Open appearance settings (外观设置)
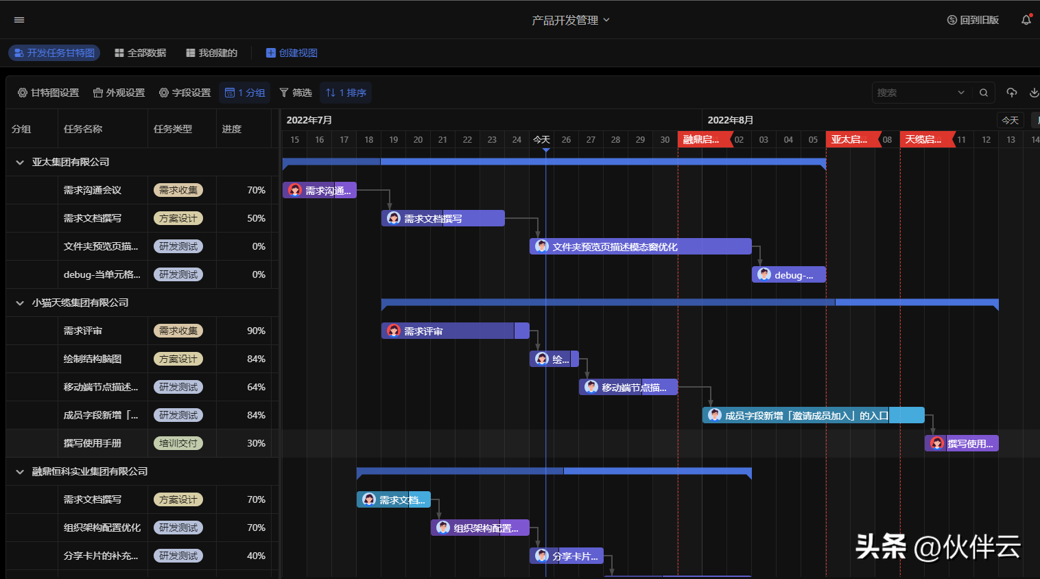 click(x=119, y=93)
